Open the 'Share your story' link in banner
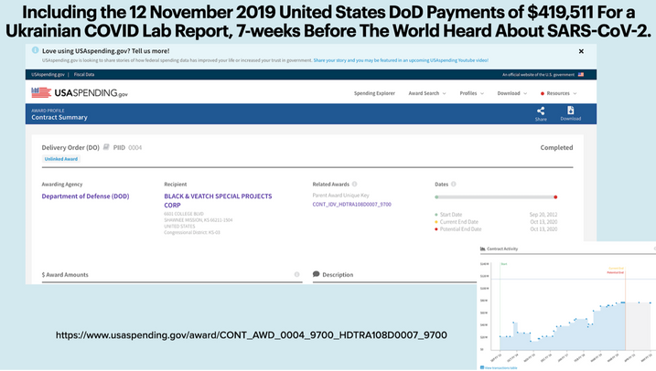 click(x=401, y=60)
